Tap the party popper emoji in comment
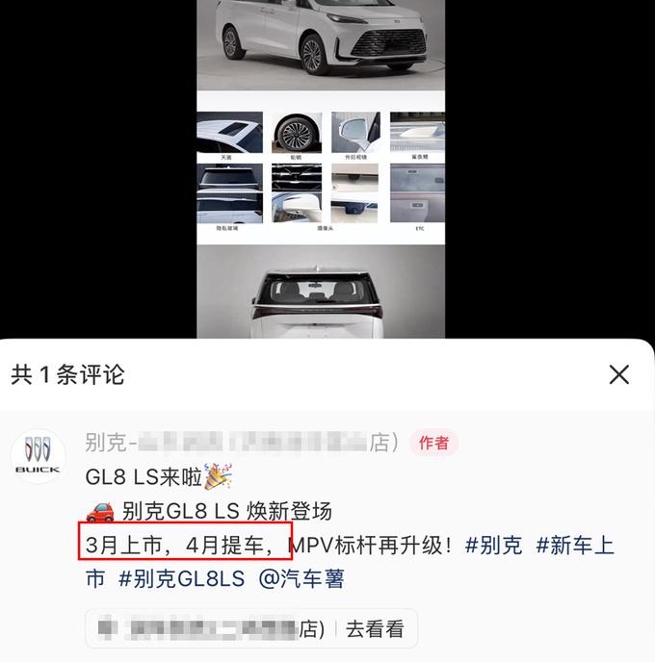This screenshot has width=655, height=662. pyautogui.click(x=218, y=476)
